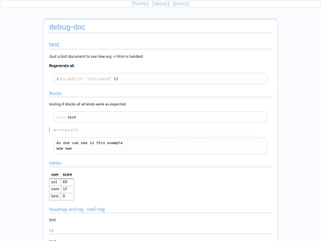Click the wisequote blockquote text

(65, 130)
